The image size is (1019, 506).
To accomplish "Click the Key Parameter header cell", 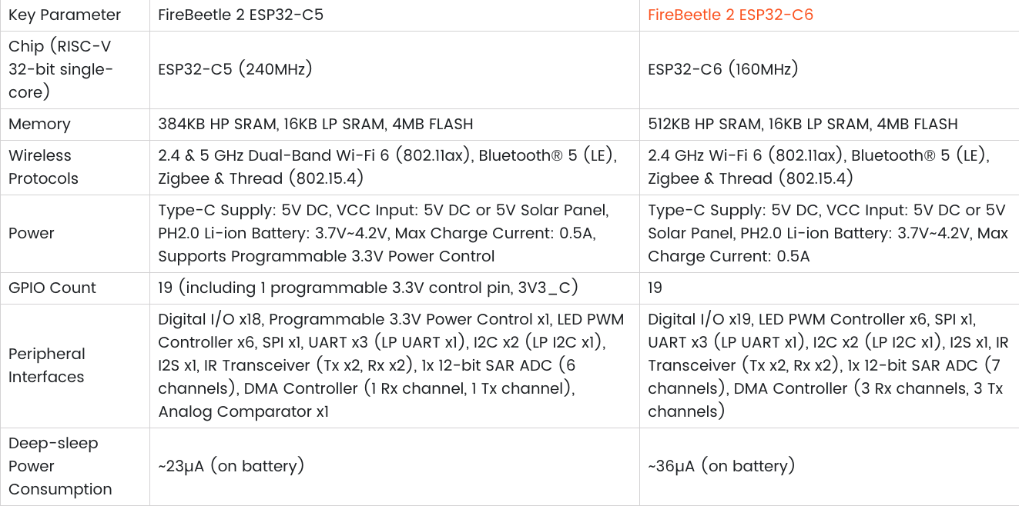I will click(x=65, y=15).
